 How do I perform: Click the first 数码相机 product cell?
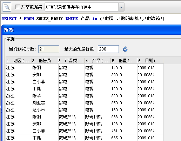(x=98, y=117)
